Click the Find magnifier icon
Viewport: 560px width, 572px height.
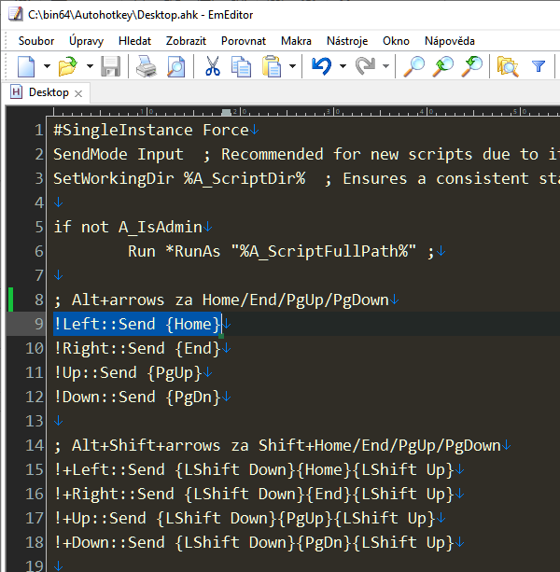coord(413,66)
